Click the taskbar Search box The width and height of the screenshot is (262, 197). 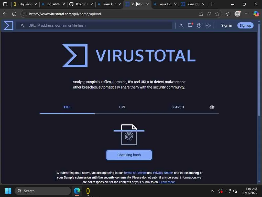[43, 191]
